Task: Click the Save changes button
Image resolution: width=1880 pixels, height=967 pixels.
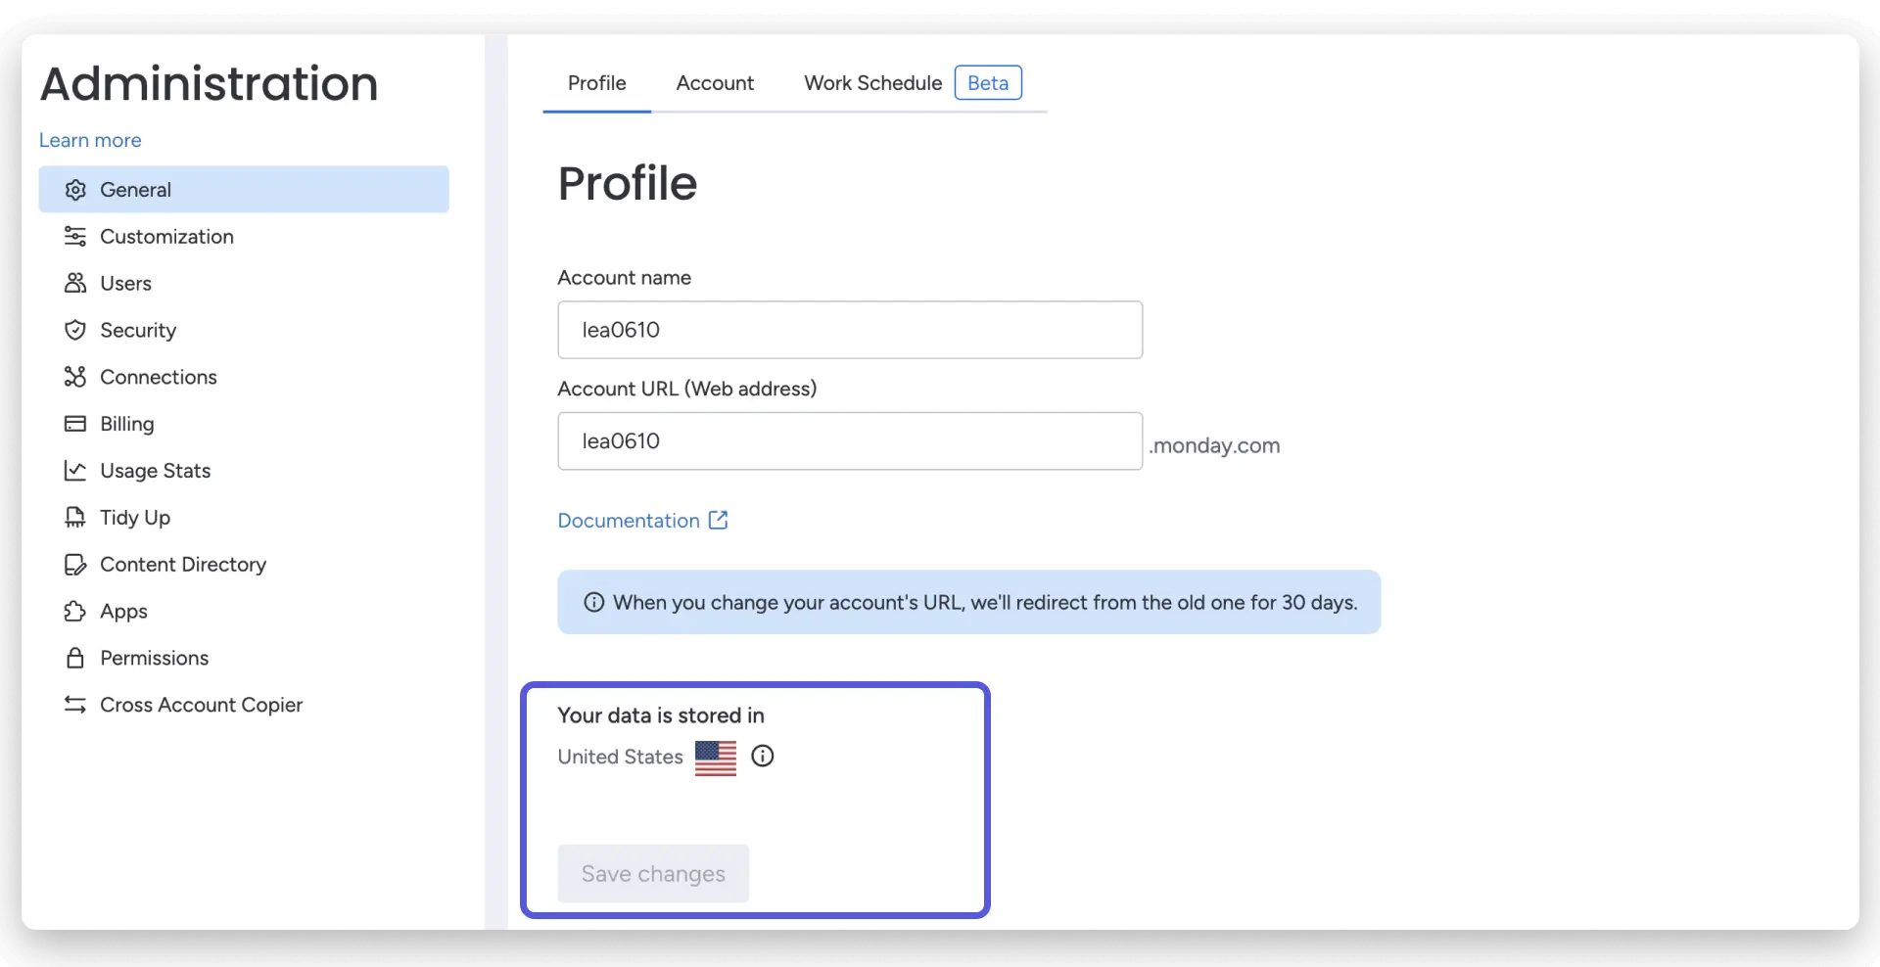Action: click(652, 873)
